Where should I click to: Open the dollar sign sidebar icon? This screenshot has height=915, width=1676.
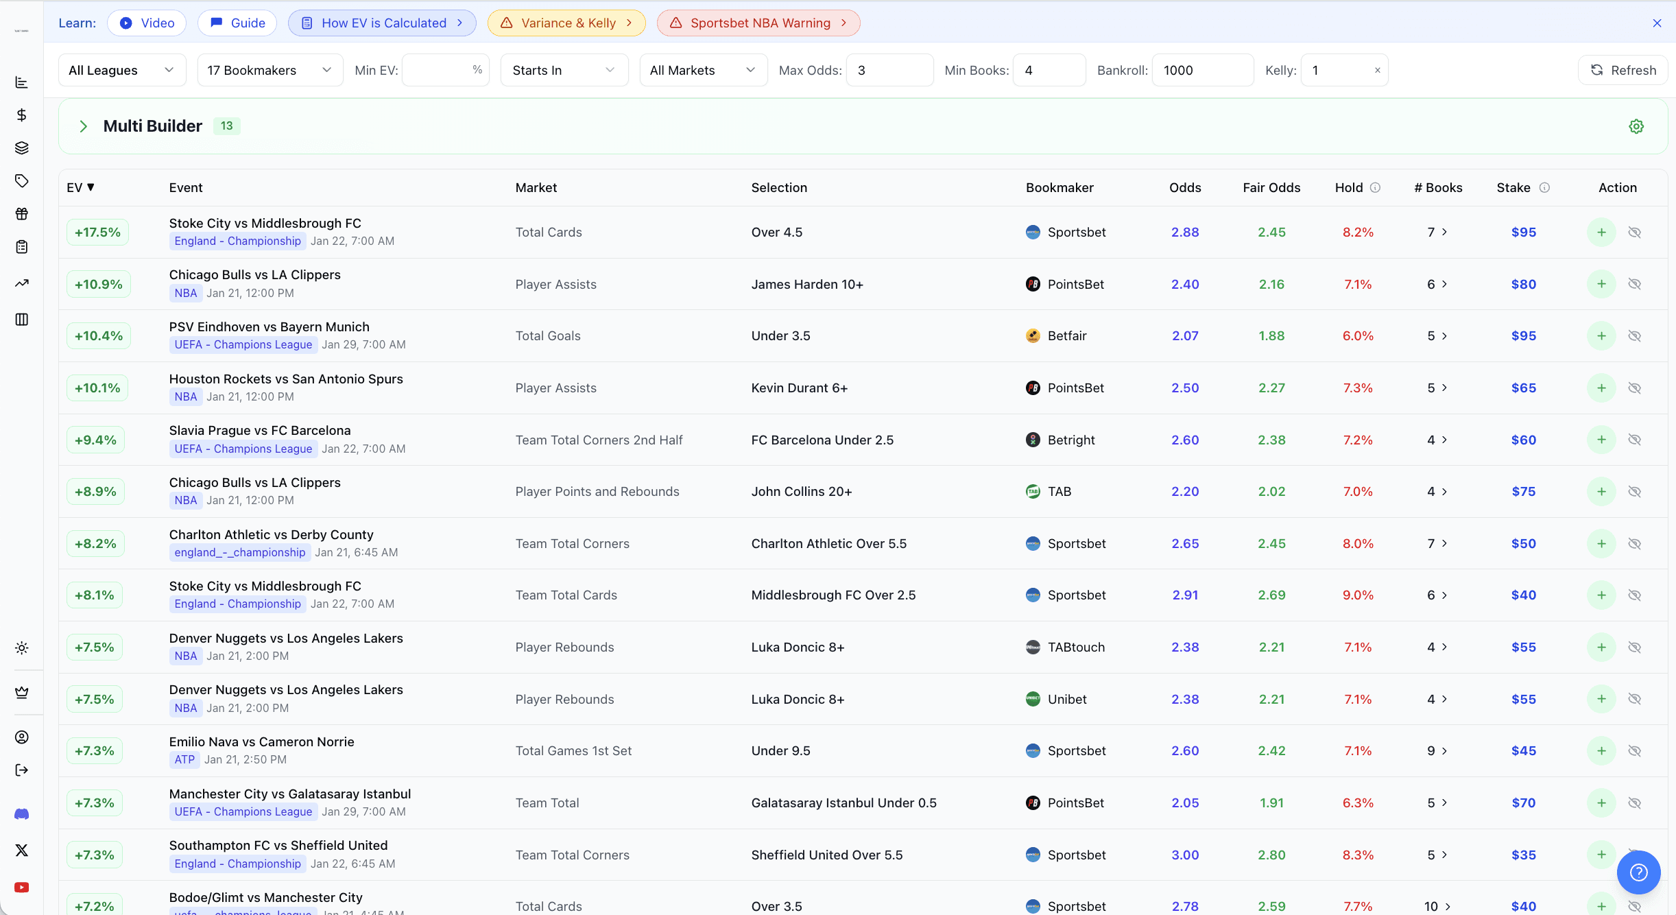pyautogui.click(x=22, y=115)
